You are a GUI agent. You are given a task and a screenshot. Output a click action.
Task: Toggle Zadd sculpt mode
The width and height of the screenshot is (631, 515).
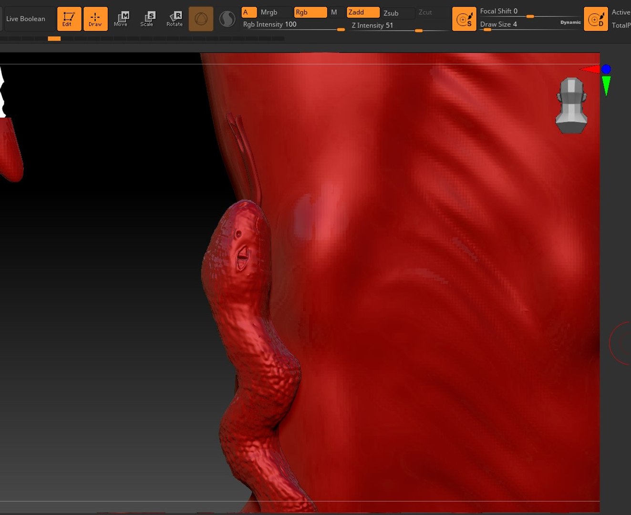tap(363, 12)
